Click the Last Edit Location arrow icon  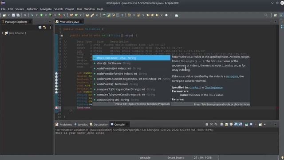click(148, 15)
